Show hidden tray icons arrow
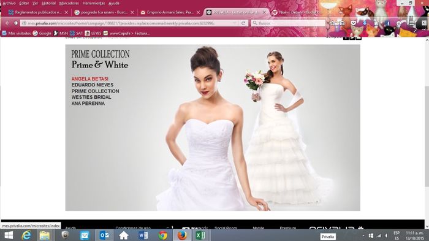Image resolution: width=429 pixels, height=241 pixels. [363, 235]
